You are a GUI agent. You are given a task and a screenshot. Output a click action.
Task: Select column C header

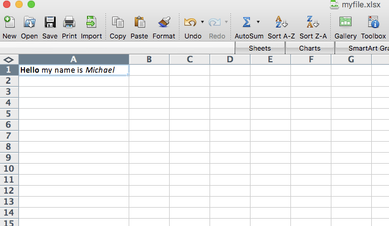[189, 59]
